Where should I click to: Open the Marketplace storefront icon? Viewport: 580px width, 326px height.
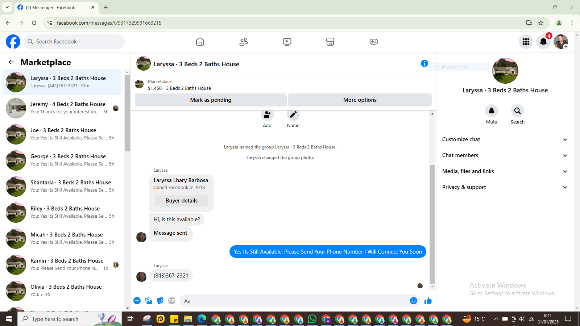click(330, 42)
